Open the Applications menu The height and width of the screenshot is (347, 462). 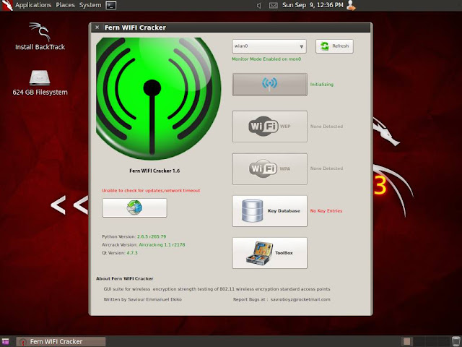33,5
